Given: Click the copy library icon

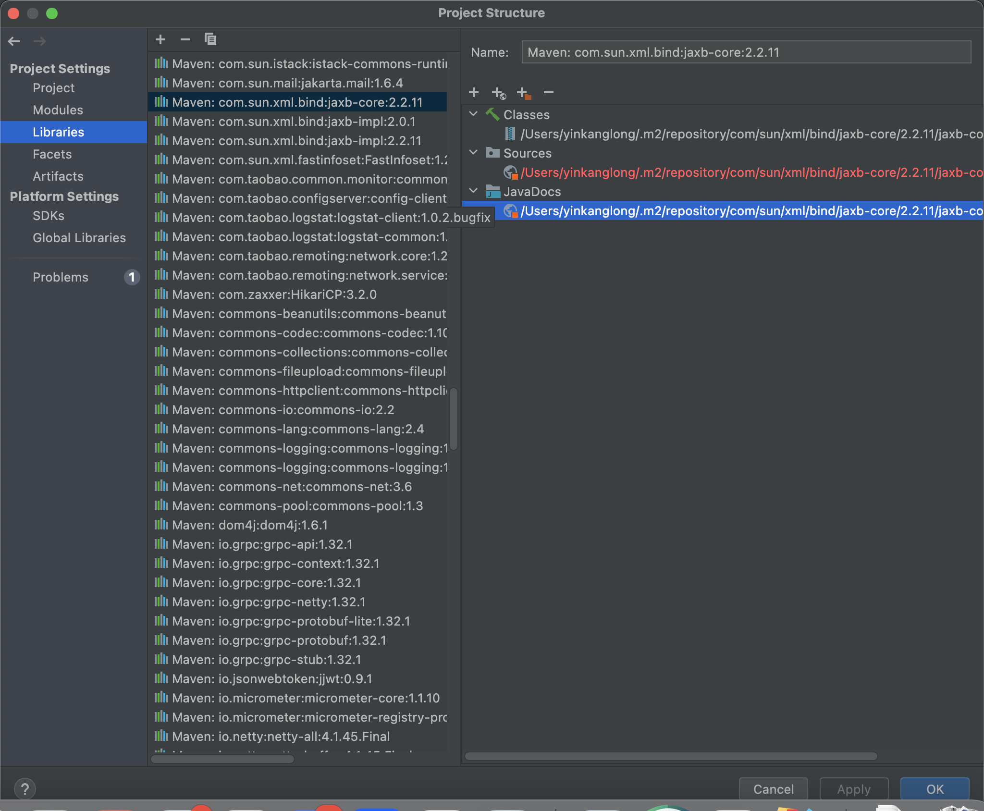Looking at the screenshot, I should click(210, 39).
